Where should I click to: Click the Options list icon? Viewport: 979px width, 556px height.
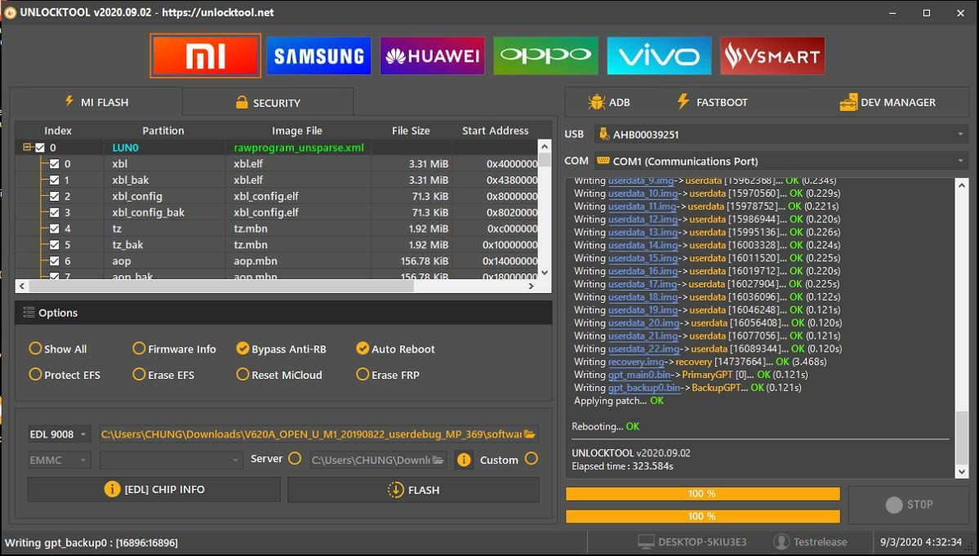[29, 313]
